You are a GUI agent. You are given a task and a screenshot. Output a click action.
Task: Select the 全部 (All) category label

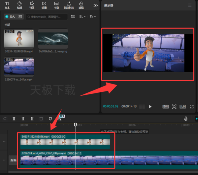[7, 25]
